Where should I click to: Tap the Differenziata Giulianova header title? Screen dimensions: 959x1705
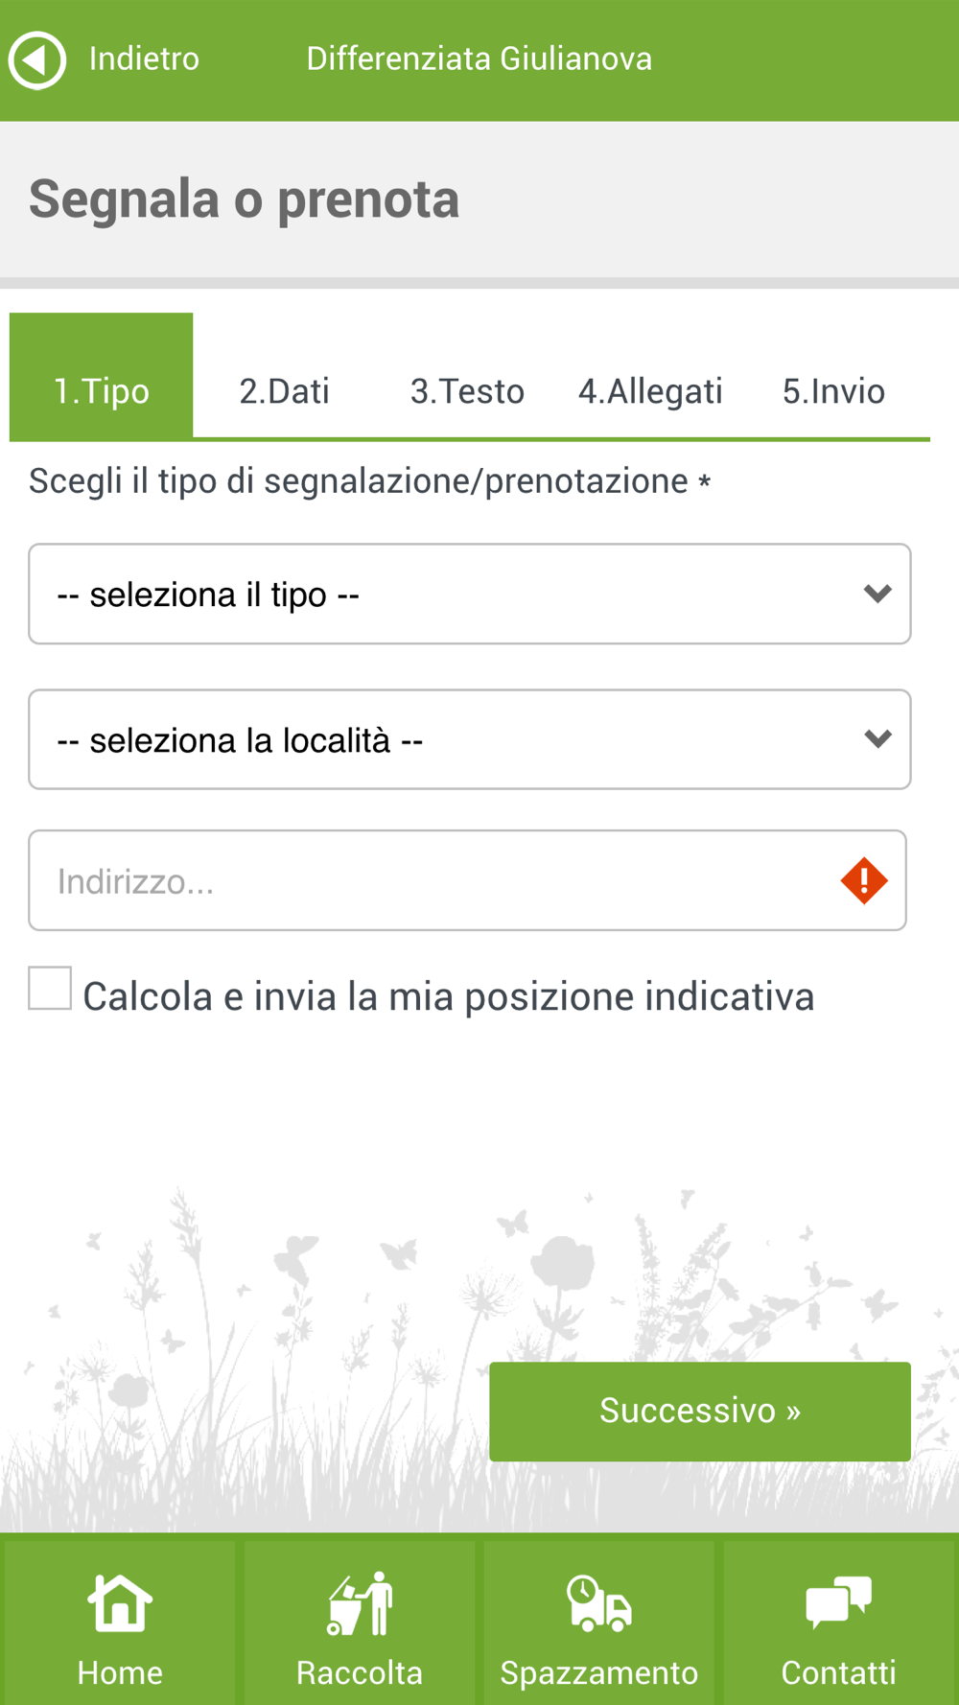[479, 59]
